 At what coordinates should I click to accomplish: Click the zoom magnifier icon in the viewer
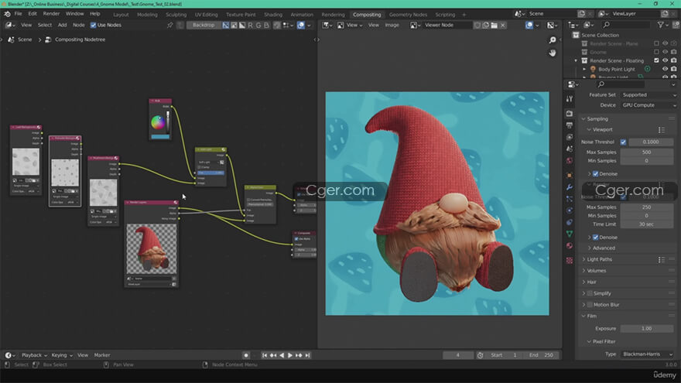pos(553,39)
